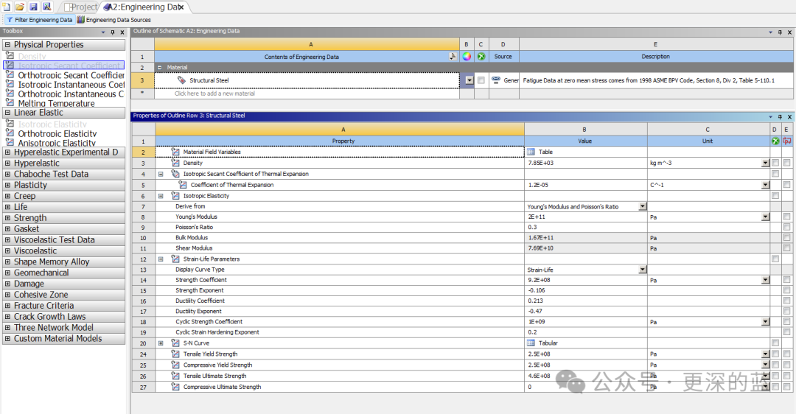Click the green suppression icon in outline header
The height and width of the screenshot is (414, 796).
[x=481, y=57]
